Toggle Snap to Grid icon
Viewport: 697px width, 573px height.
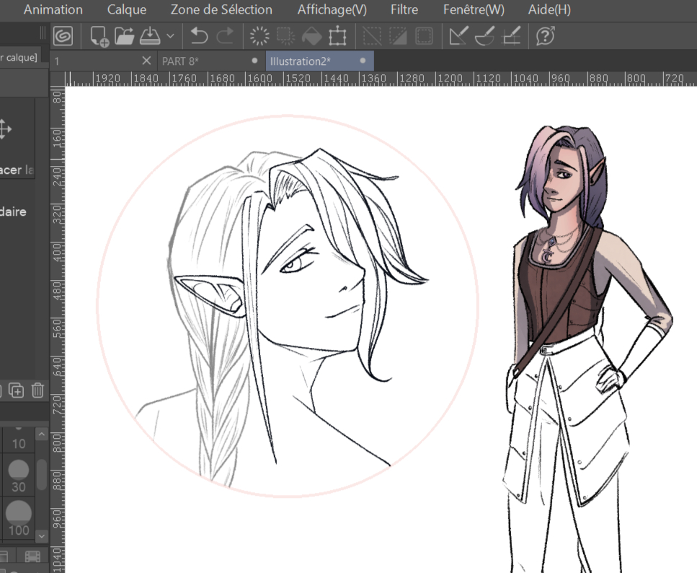pyautogui.click(x=511, y=35)
